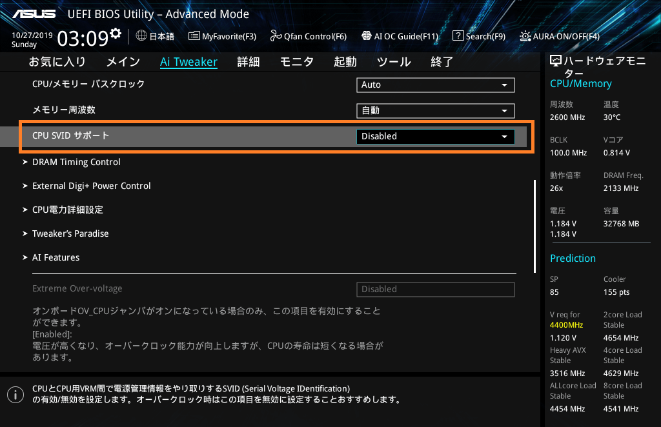Expand External Digi+ Power Control
The height and width of the screenshot is (427, 661).
coord(92,186)
